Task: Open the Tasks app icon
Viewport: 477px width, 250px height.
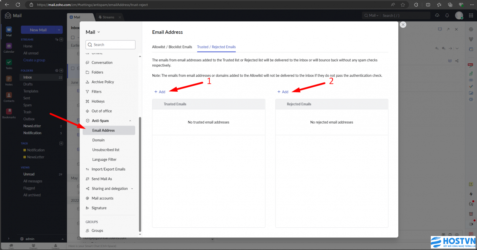Action: point(9,62)
